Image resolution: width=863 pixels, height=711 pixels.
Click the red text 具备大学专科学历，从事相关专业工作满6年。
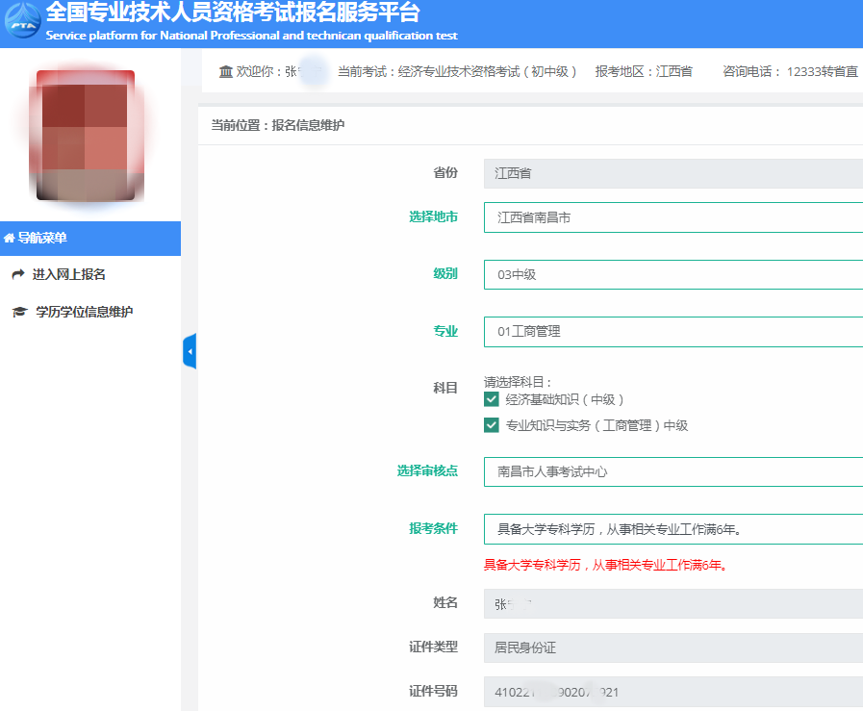605,565
